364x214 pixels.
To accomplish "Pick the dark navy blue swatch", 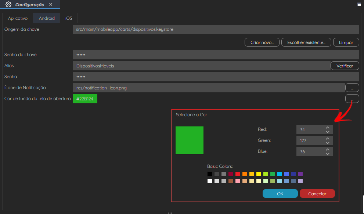I will coord(293,174).
